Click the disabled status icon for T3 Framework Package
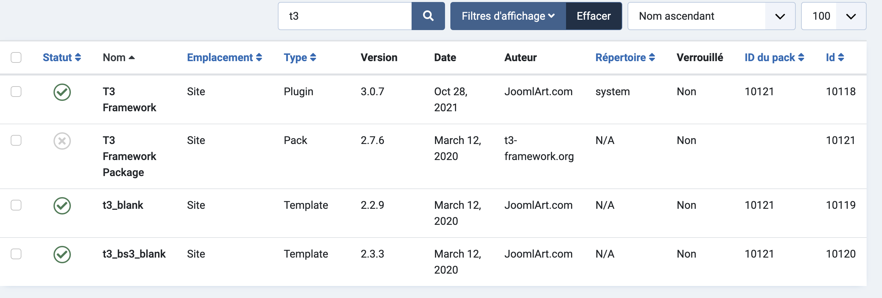The image size is (882, 298). coord(62,141)
